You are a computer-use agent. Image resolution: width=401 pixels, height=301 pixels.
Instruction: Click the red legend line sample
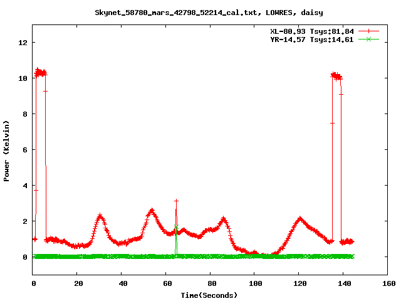coord(368,31)
